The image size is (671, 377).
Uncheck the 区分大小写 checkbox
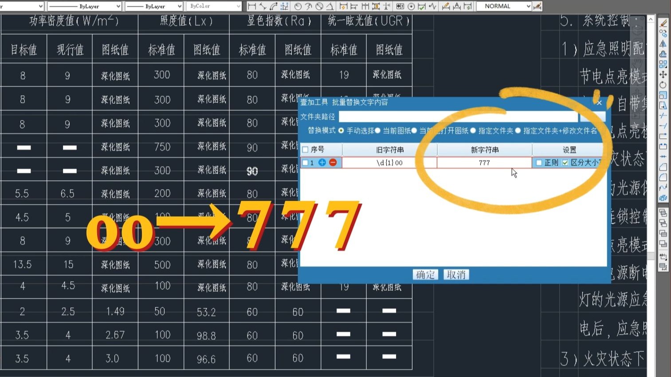[x=564, y=163]
